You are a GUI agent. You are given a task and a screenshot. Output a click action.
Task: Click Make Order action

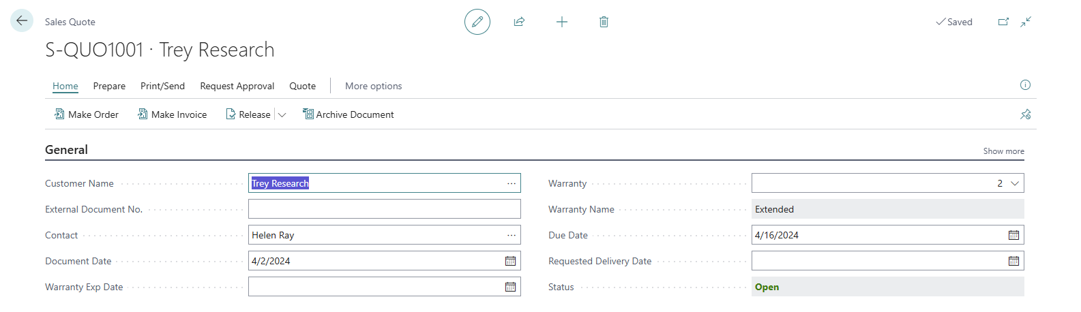87,114
